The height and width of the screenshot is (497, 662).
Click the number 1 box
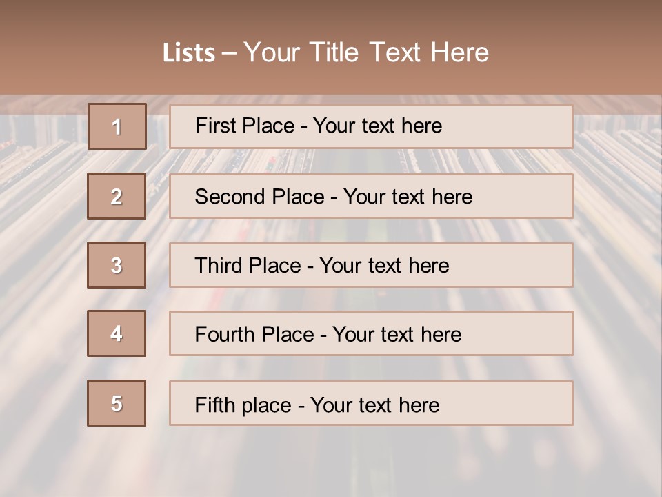[x=117, y=126]
